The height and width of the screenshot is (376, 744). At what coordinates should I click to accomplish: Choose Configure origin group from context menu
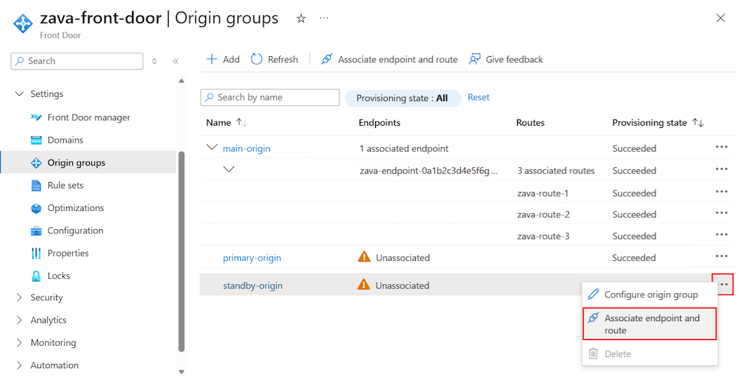(x=651, y=294)
